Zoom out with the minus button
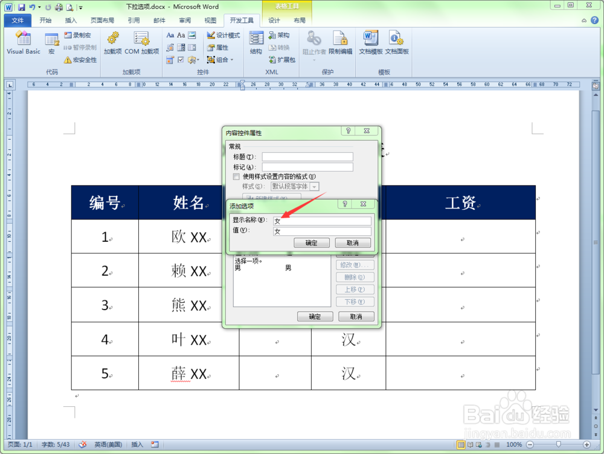 coord(530,444)
